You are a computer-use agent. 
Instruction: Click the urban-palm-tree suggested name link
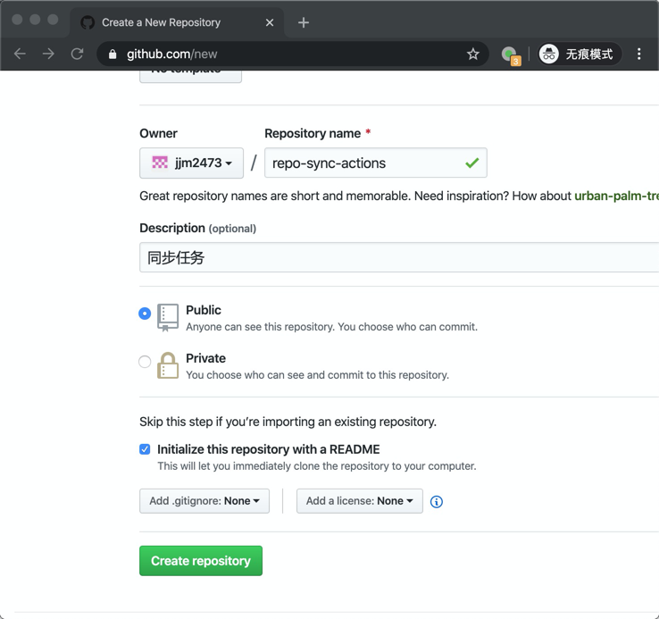click(616, 196)
